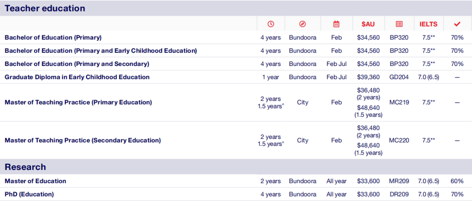Click the 1 year duration cell
The height and width of the screenshot is (201, 472).
click(271, 77)
